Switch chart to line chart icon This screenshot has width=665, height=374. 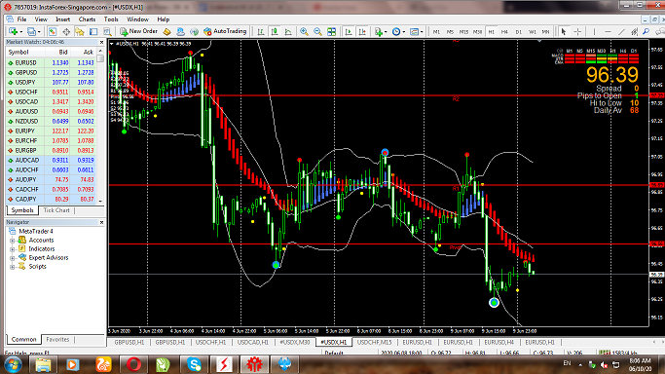[288, 31]
